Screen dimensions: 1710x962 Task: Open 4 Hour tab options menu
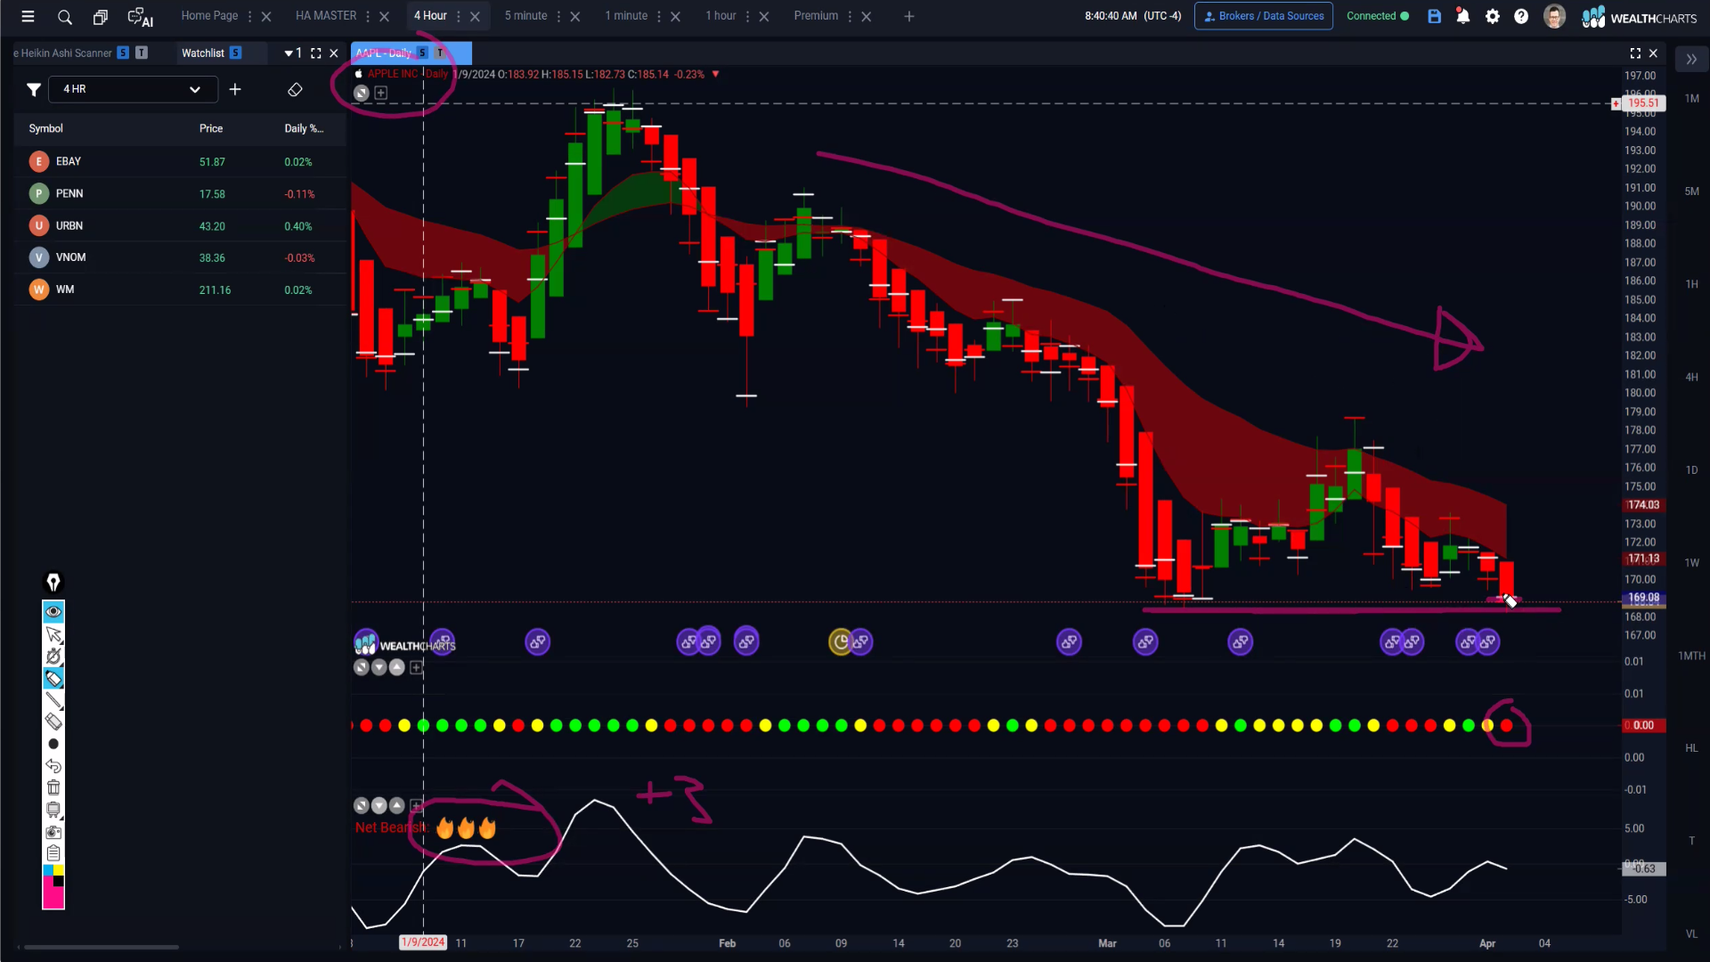459,16
